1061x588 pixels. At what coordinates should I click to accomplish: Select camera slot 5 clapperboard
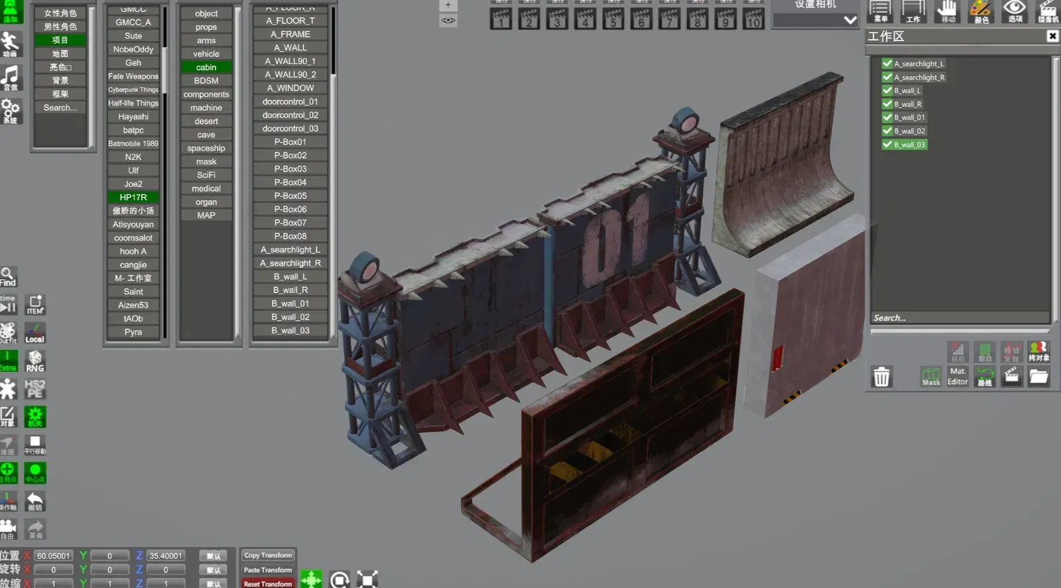613,18
